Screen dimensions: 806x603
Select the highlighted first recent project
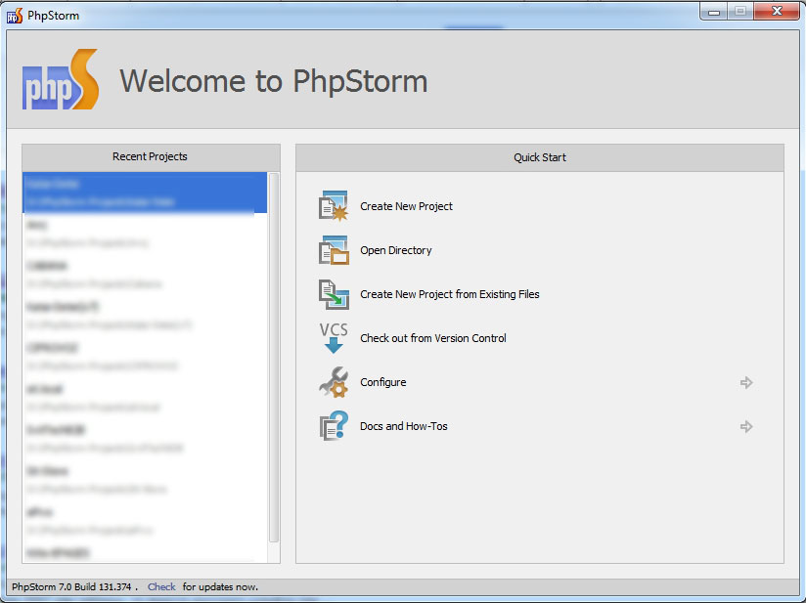[145, 193]
